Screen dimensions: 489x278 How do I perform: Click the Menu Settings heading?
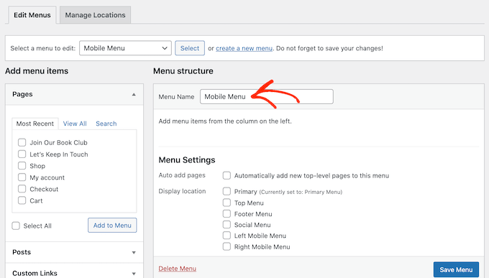(x=187, y=160)
